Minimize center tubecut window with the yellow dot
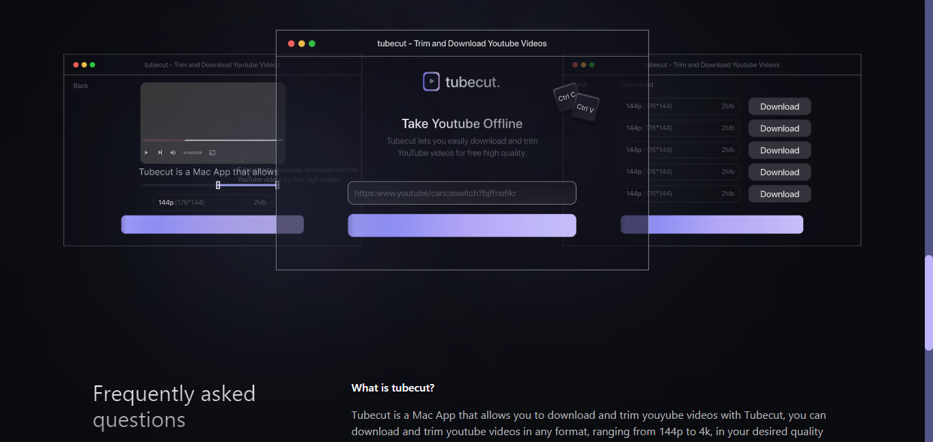The height and width of the screenshot is (442, 933). [302, 44]
